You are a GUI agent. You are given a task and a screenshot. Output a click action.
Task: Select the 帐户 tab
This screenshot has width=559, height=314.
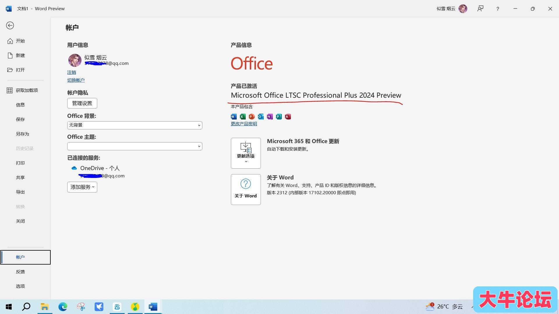tap(25, 257)
